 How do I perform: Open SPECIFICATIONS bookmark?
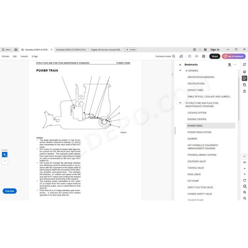tap(196, 84)
